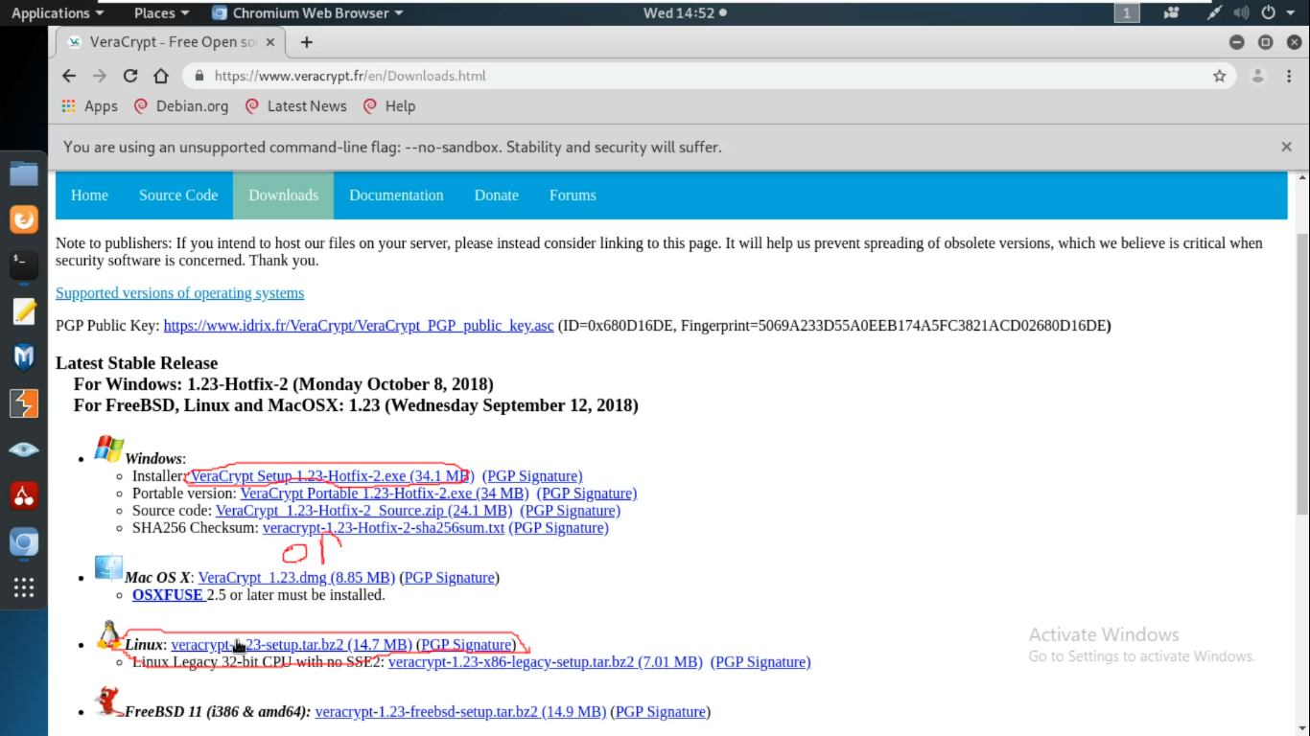
Task: Open the Places menu
Action: (161, 13)
